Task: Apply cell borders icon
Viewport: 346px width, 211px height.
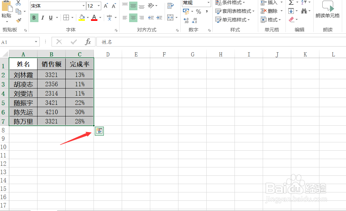Action: coord(66,18)
